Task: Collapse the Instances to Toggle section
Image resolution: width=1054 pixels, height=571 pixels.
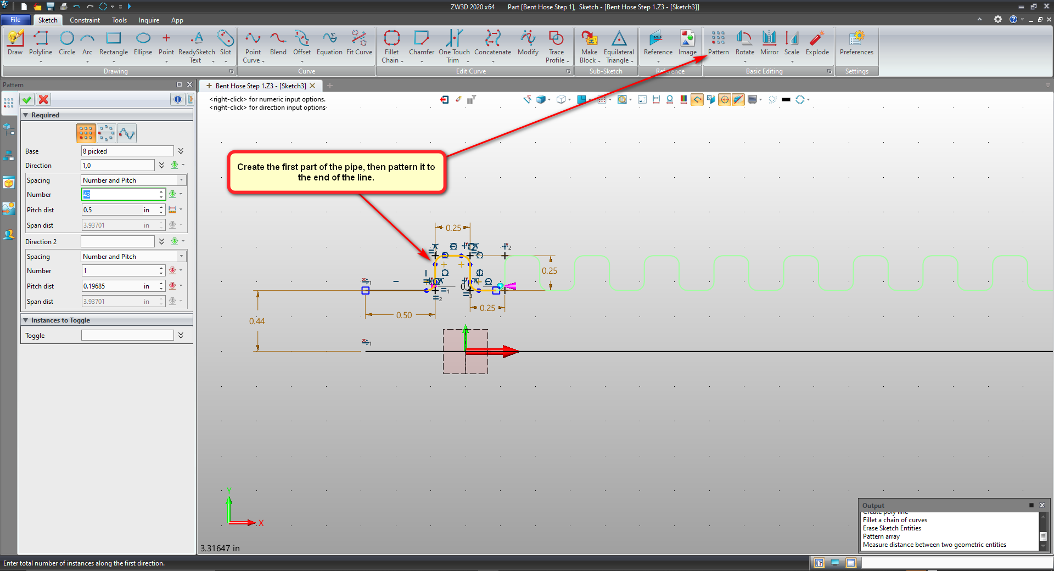Action: coord(26,320)
